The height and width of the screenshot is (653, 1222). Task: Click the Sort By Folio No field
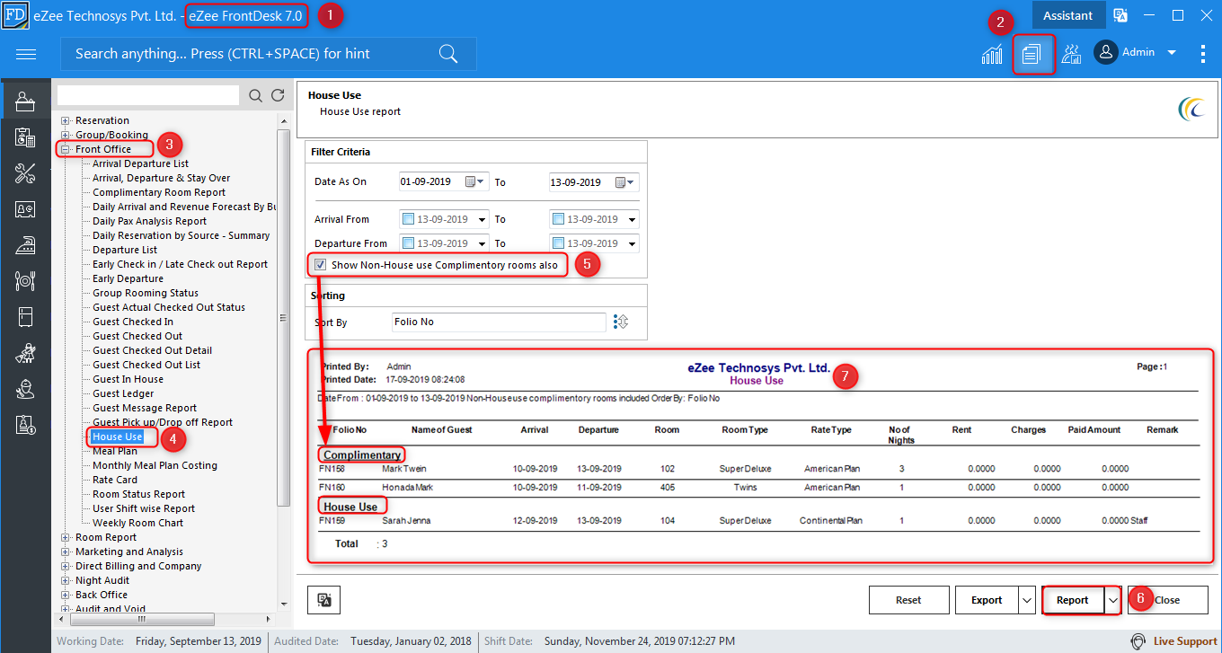(x=499, y=322)
